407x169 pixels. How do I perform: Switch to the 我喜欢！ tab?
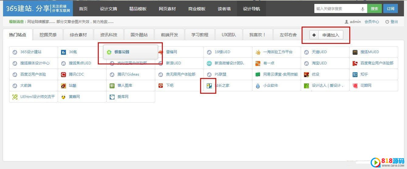(x=258, y=34)
